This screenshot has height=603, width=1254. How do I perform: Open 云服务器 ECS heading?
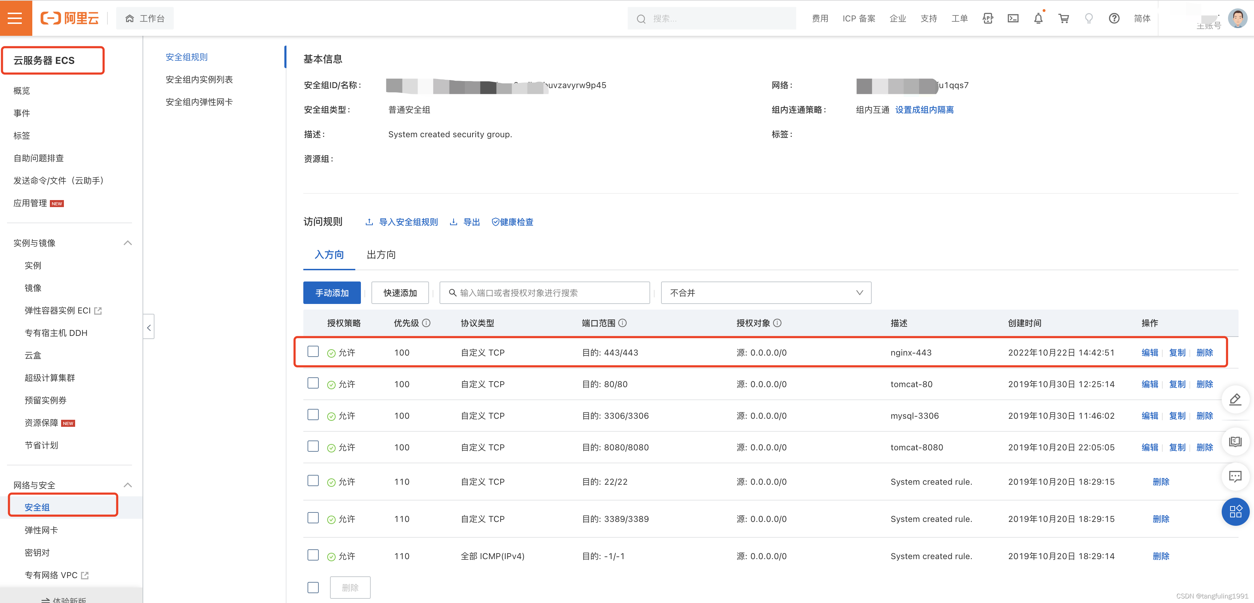coord(44,61)
